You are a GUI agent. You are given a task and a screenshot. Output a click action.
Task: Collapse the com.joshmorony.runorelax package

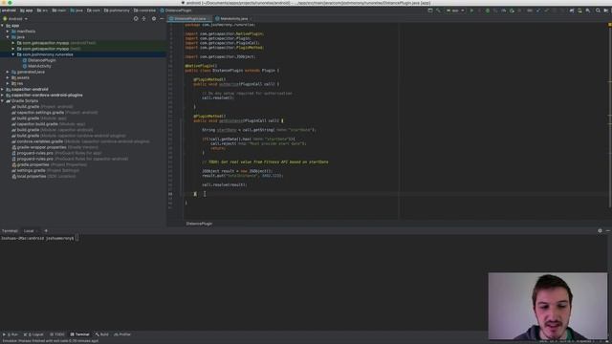point(12,54)
